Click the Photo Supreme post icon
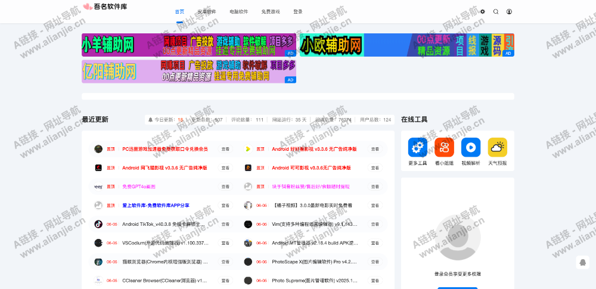Viewport: 596px width, 289px height. tap(248, 281)
